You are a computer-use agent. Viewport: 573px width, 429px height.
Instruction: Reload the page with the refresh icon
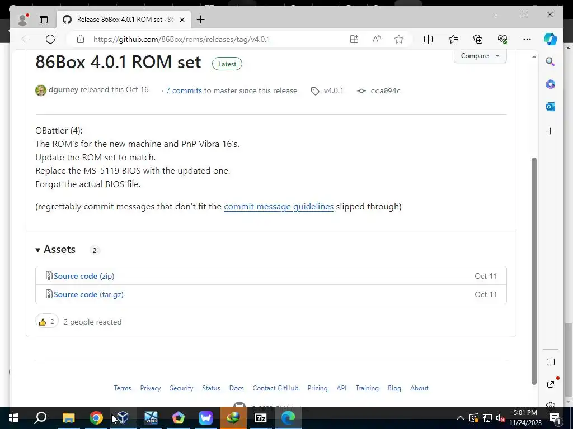tap(50, 39)
